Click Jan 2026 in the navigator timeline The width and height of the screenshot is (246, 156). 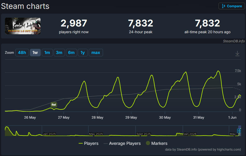click(x=190, y=134)
